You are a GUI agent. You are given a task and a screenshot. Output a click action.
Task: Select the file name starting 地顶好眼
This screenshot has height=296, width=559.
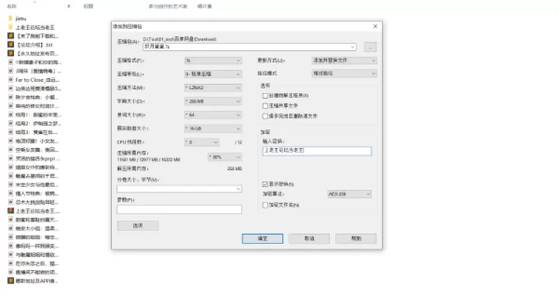[x=37, y=141]
